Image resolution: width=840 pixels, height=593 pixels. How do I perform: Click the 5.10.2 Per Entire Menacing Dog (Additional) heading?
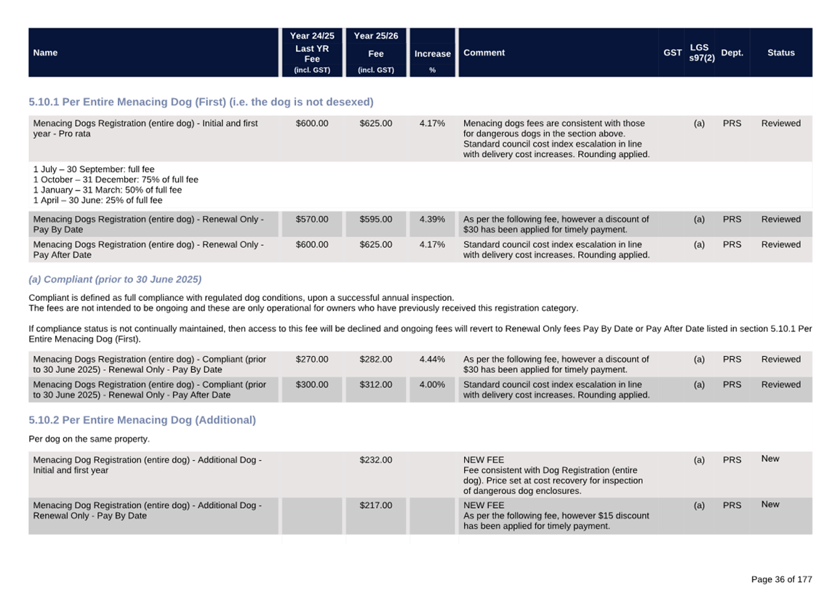click(x=142, y=420)
